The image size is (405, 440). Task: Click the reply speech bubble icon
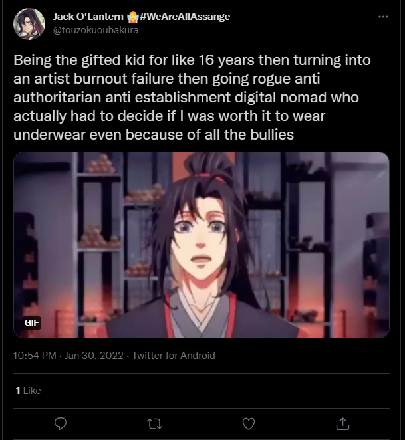pos(61,423)
